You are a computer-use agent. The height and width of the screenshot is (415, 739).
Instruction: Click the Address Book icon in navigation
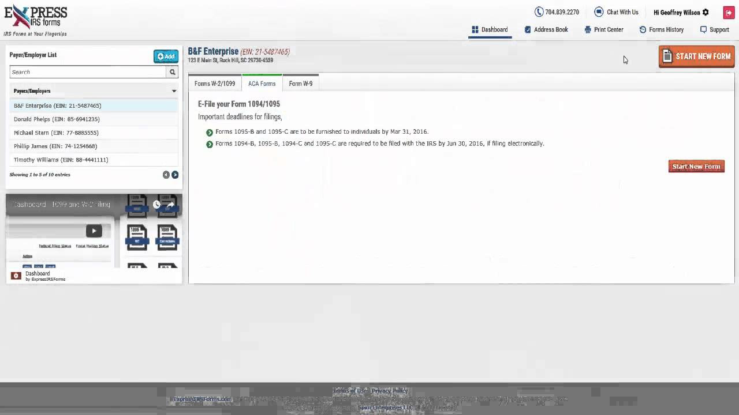pos(528,29)
